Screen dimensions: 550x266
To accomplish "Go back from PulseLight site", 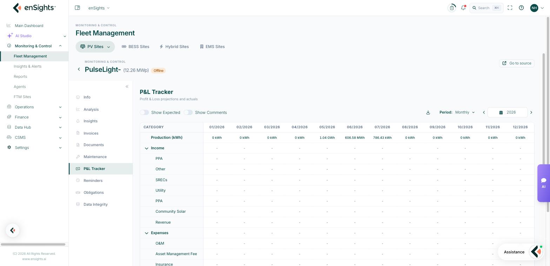I will 79,69.
